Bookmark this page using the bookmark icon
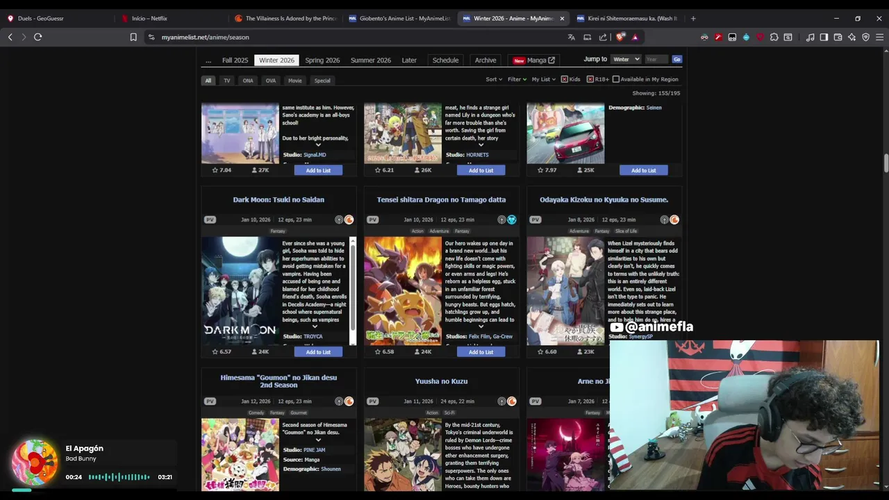 [x=133, y=37]
